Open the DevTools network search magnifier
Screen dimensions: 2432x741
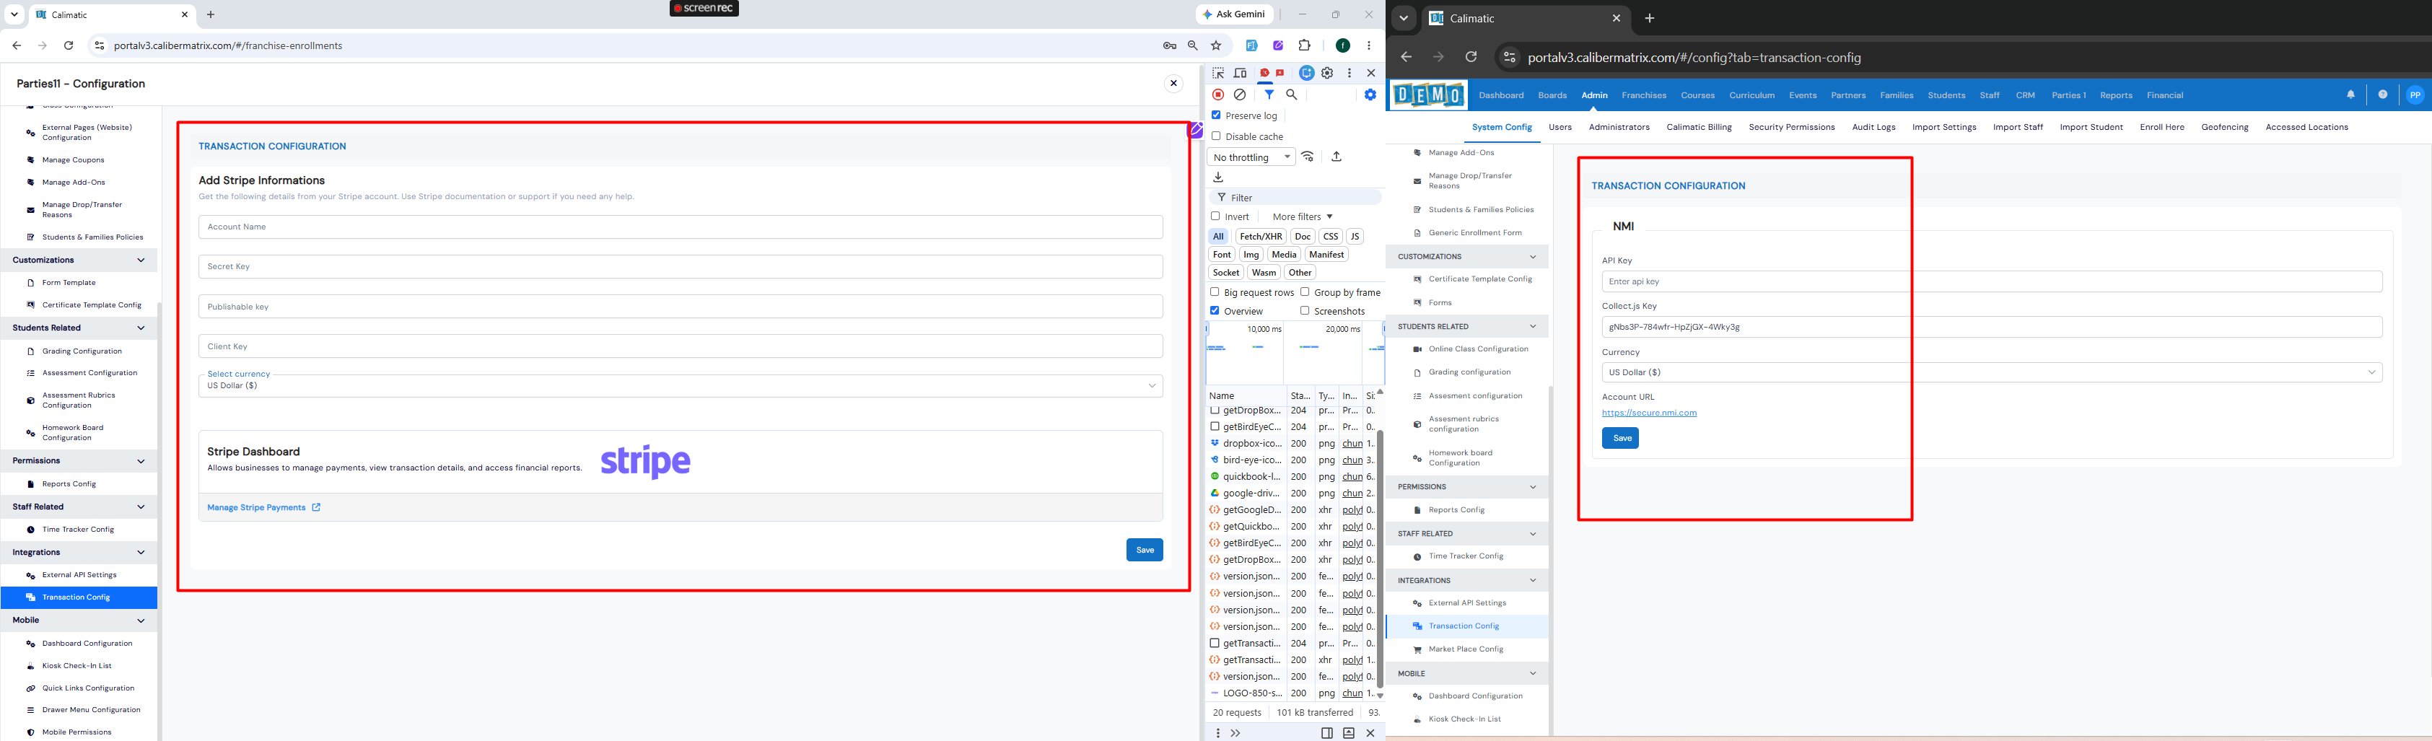(x=1292, y=95)
